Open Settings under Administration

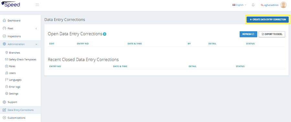click(x=14, y=94)
